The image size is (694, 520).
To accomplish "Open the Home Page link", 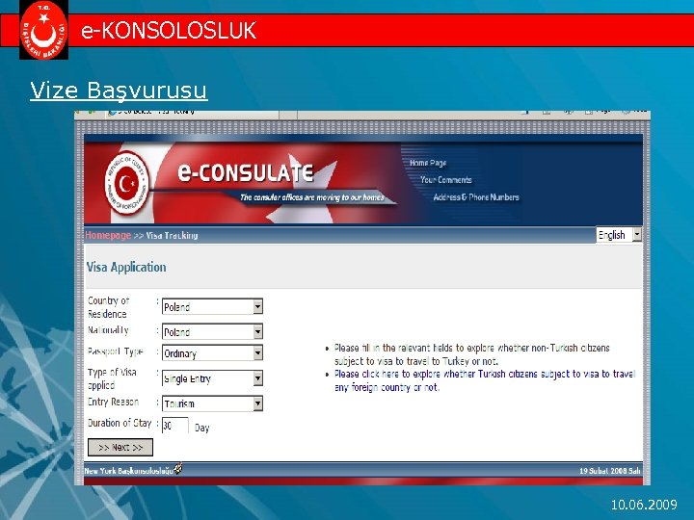I will coord(428,163).
